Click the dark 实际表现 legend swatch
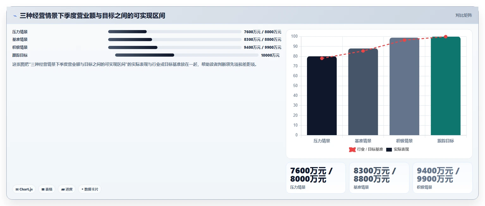Image resolution: width=485 pixels, height=206 pixels. coord(389,149)
